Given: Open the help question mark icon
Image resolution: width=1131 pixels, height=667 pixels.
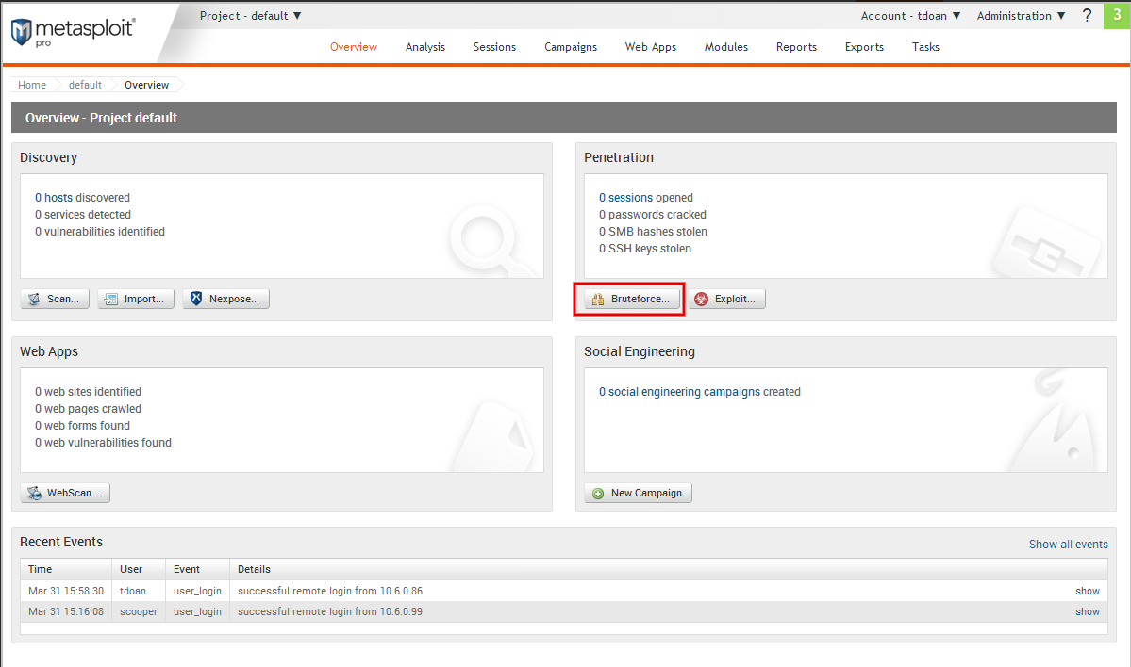Looking at the screenshot, I should pyautogui.click(x=1087, y=16).
